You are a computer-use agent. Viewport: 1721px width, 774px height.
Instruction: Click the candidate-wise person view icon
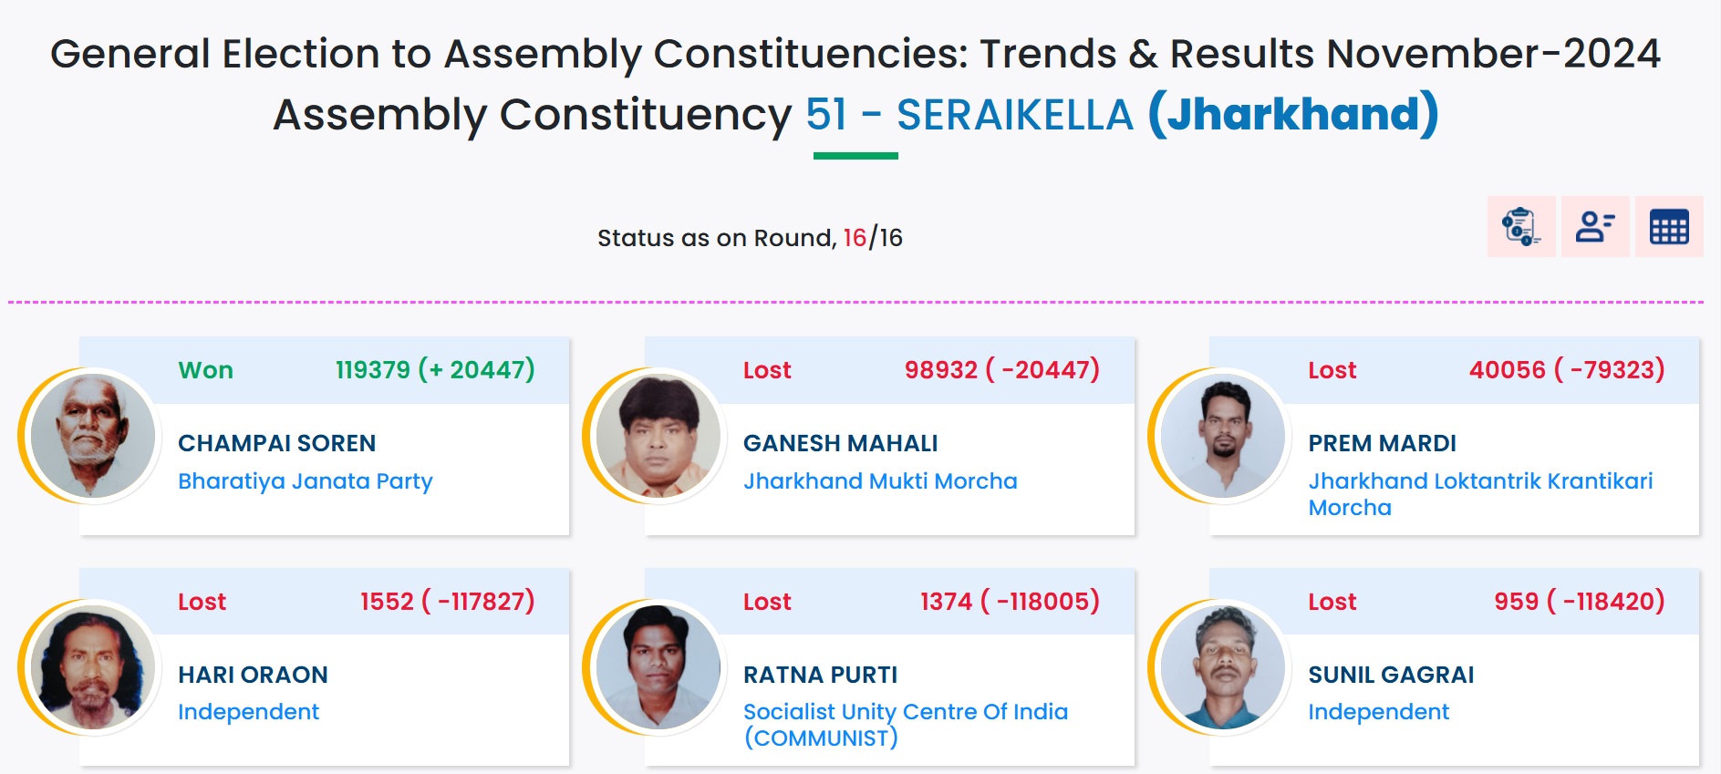1595,227
